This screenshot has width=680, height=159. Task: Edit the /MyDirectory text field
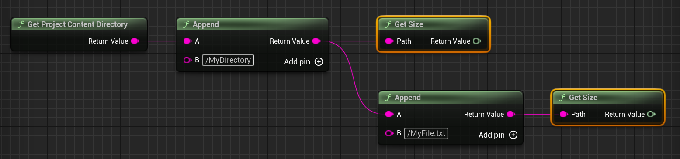click(228, 60)
